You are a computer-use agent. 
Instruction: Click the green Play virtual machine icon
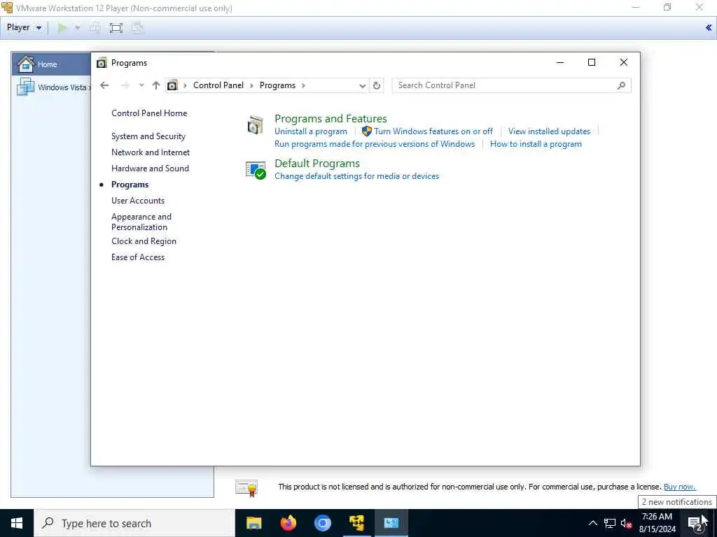click(x=62, y=28)
